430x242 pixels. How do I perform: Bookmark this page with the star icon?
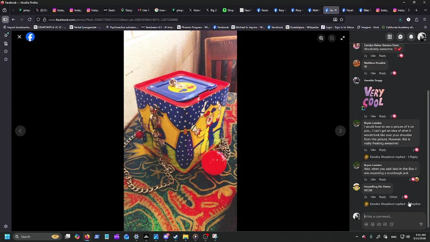342,19
